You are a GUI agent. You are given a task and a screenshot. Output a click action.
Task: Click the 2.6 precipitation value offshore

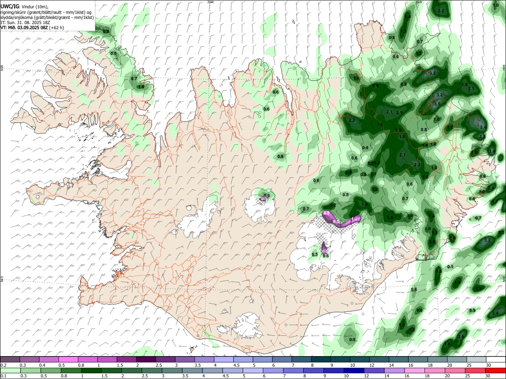[461, 336]
